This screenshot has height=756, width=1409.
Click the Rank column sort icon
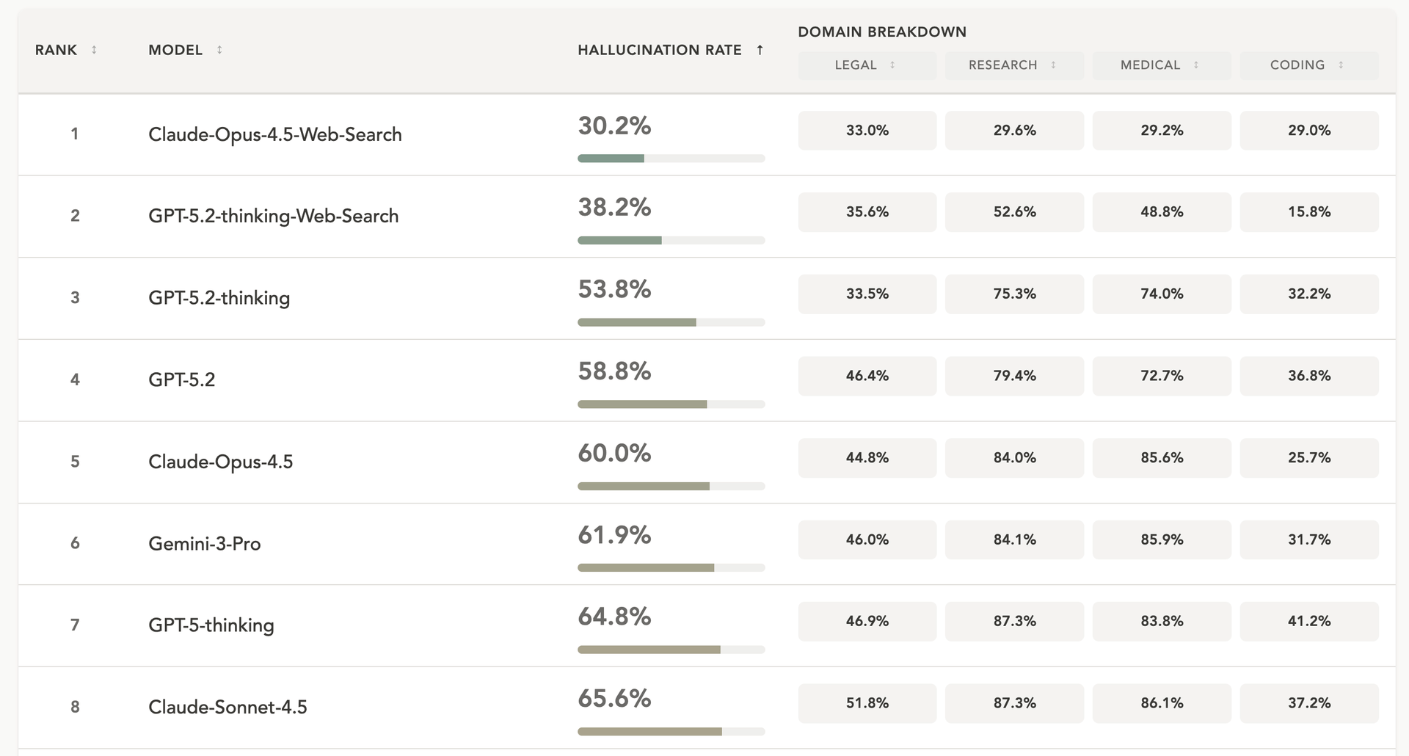(x=94, y=50)
